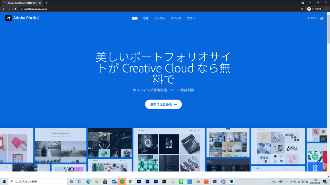Select the Adobe Portfolio browser tab

tap(22, 3)
